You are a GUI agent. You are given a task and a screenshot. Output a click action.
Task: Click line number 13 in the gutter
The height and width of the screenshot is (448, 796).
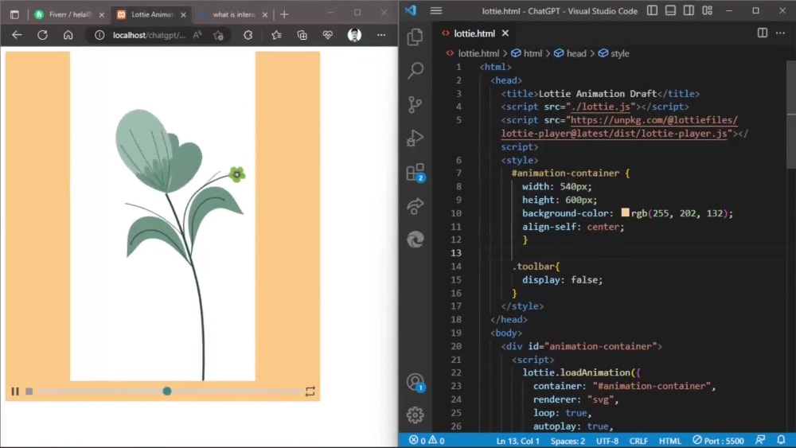point(456,253)
